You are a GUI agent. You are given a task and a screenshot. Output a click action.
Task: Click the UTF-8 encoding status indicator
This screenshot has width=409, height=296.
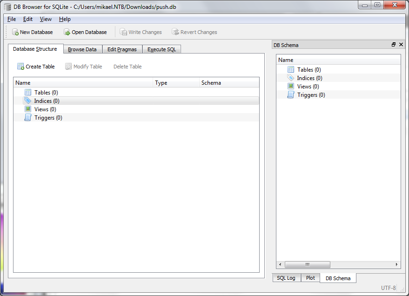388,288
